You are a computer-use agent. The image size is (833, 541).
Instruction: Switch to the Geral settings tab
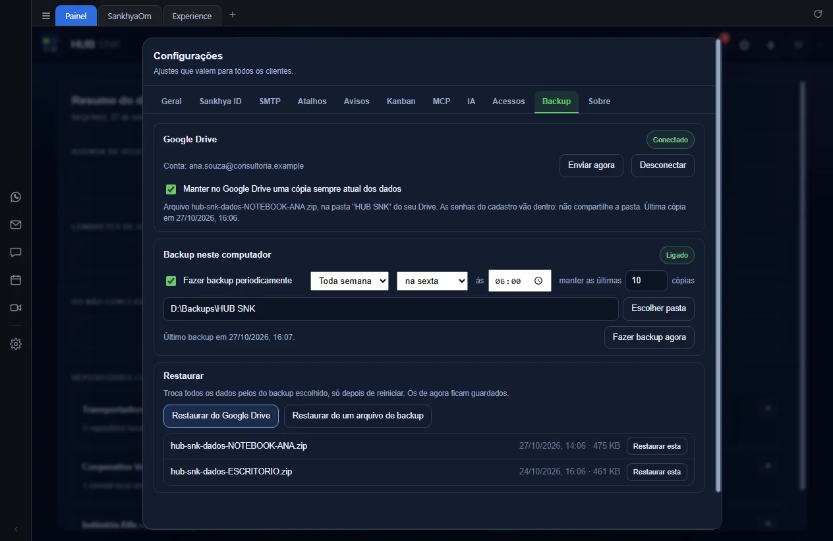coord(171,101)
